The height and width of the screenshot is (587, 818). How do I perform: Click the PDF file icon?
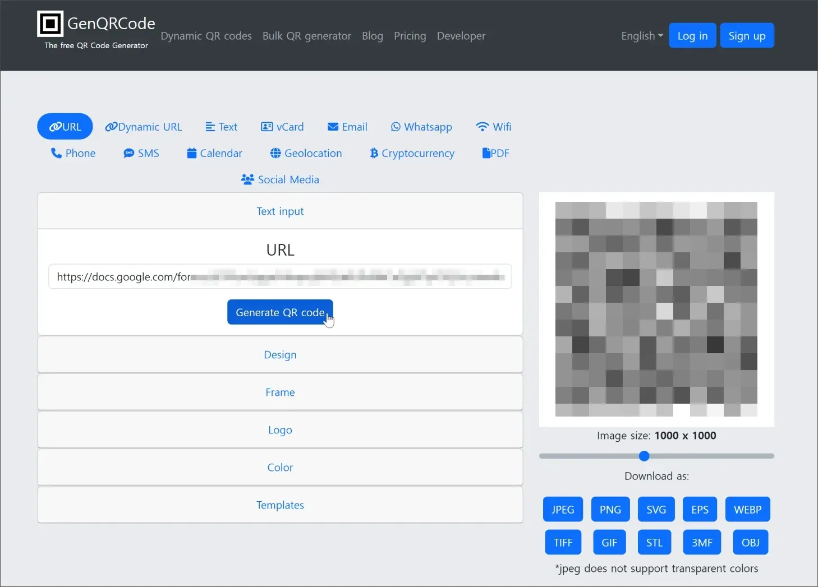click(486, 153)
